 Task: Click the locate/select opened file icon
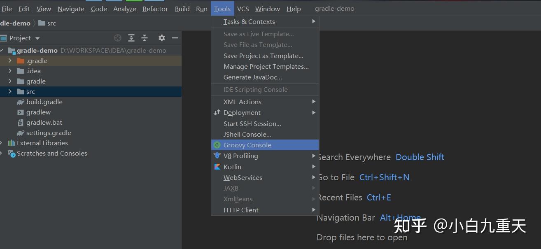(118, 38)
